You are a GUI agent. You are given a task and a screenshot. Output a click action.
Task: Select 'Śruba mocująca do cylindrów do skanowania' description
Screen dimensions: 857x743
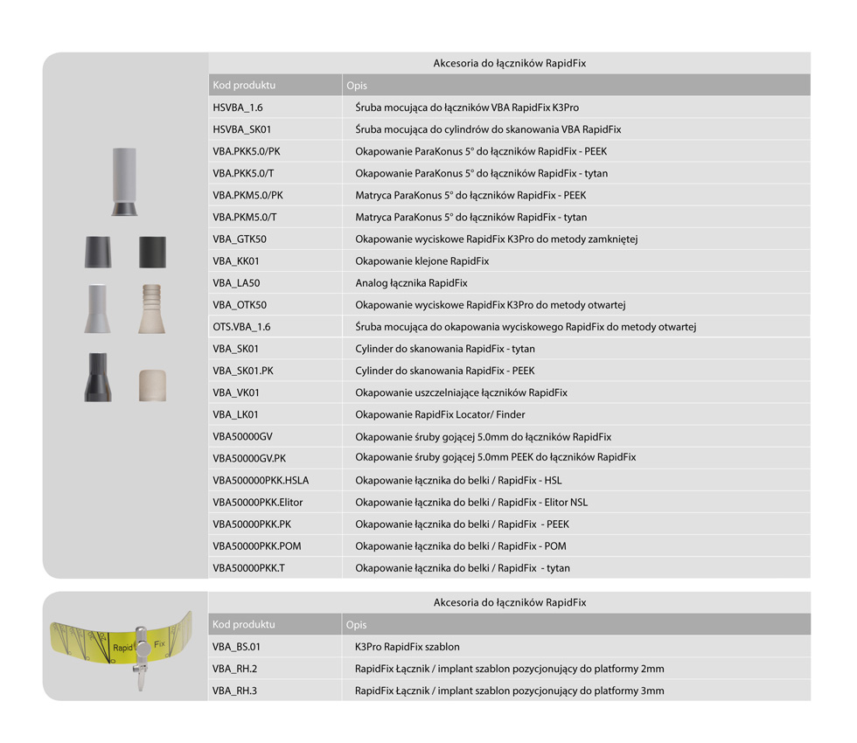[488, 129]
